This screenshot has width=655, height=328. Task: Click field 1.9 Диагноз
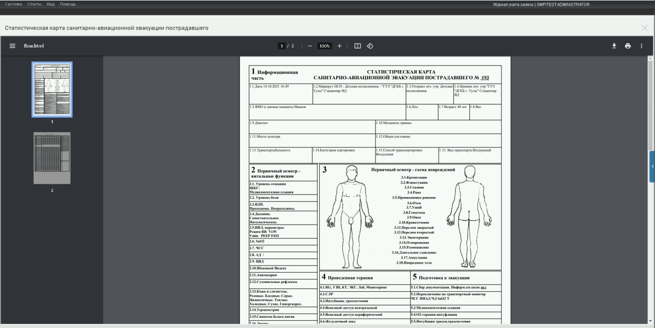(312, 127)
